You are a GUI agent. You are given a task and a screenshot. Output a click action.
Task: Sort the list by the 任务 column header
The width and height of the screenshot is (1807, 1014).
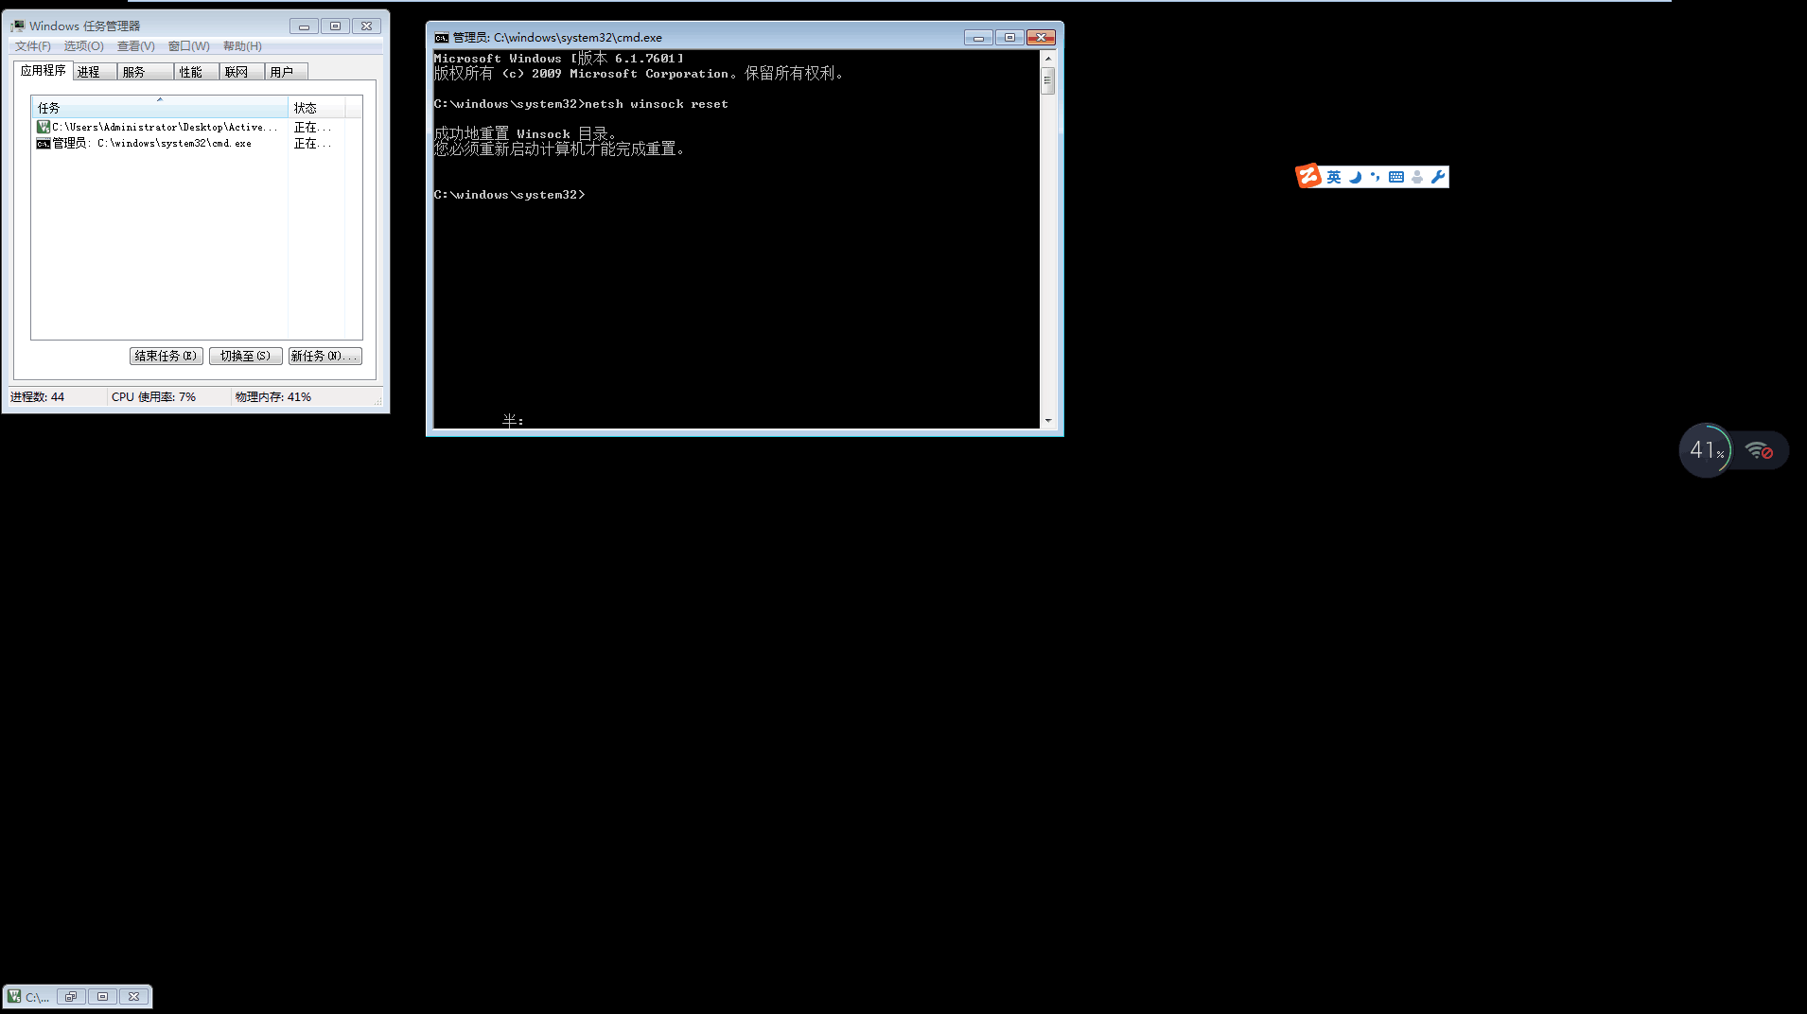pyautogui.click(x=159, y=108)
